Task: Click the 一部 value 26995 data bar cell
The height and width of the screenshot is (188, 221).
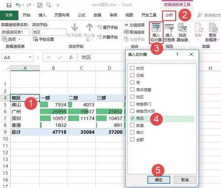Action: coord(53,111)
